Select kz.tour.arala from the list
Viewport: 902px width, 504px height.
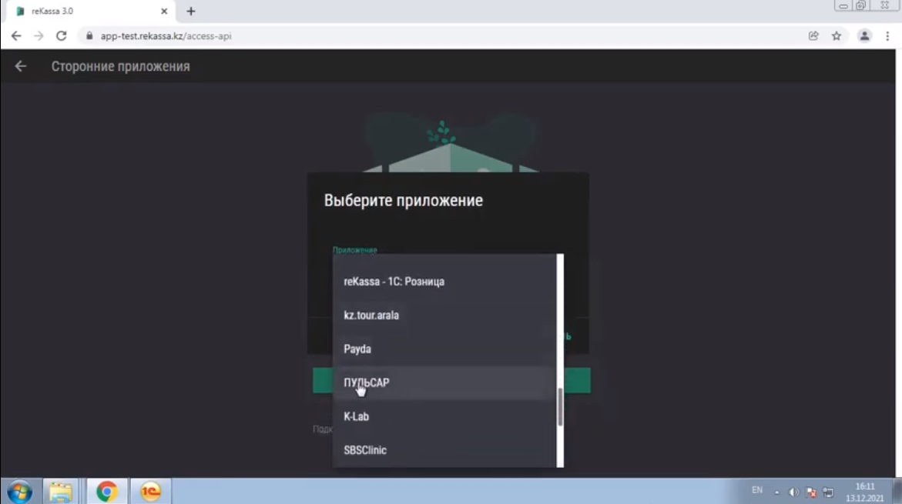pyautogui.click(x=444, y=315)
